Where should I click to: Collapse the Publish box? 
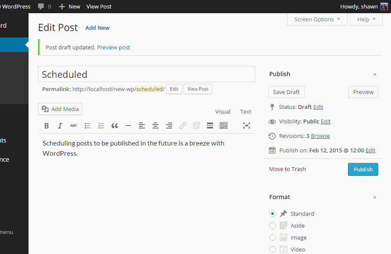click(374, 74)
